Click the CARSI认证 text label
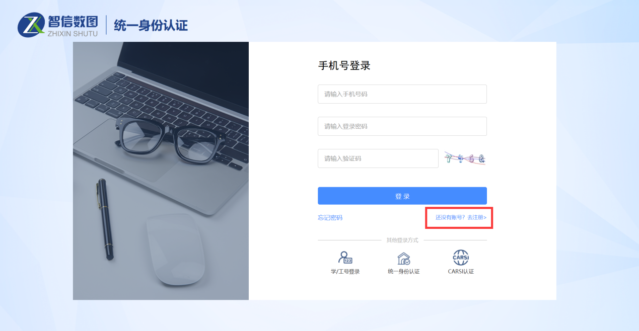Image resolution: width=639 pixels, height=331 pixels. click(x=461, y=272)
